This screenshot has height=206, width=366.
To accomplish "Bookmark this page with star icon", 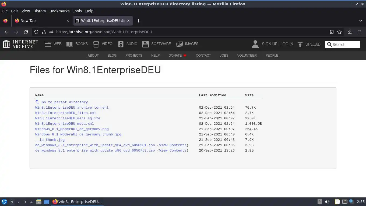I will click(x=339, y=32).
